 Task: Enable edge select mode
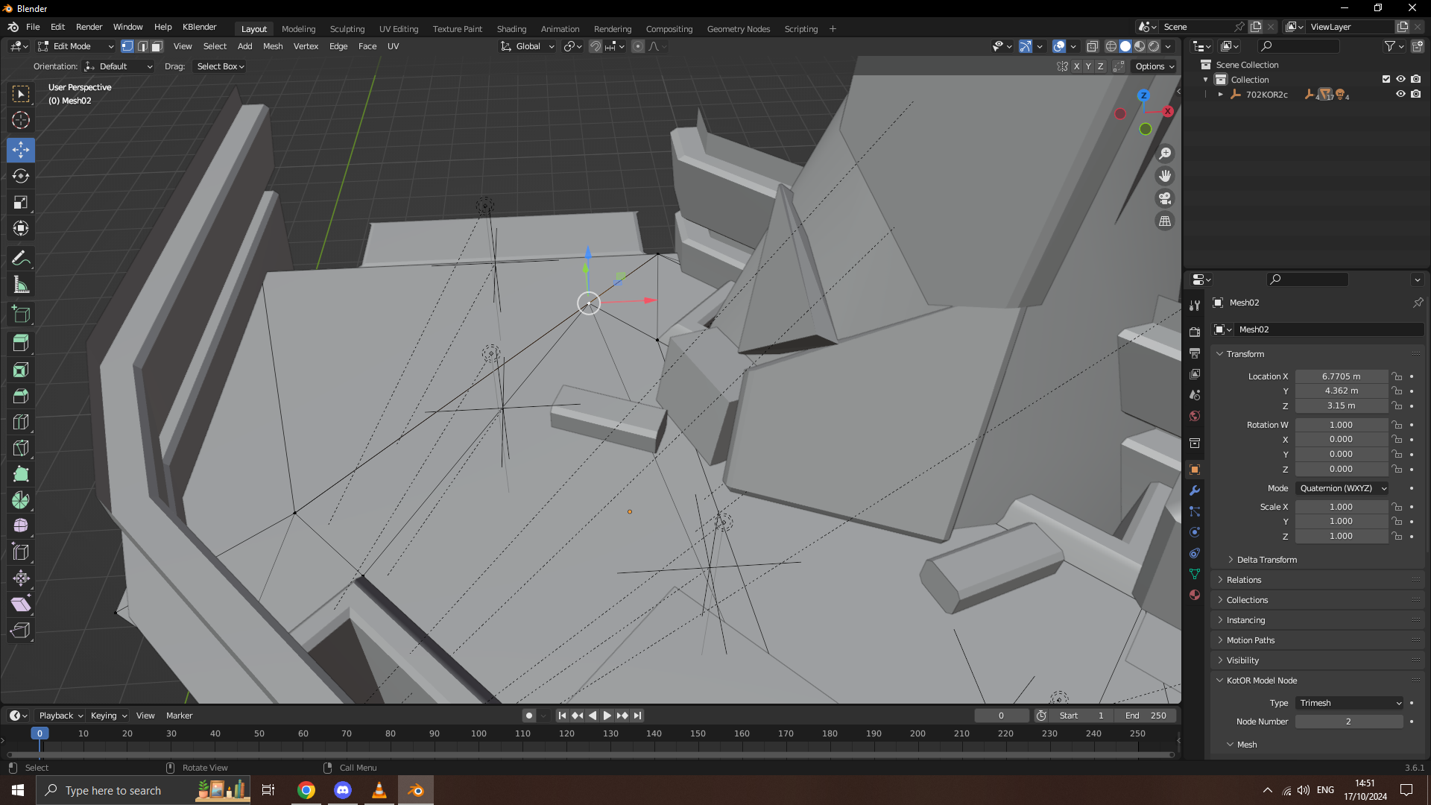(142, 46)
